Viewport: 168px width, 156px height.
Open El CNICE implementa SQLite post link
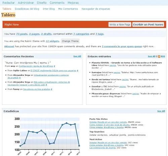[x=53, y=71]
